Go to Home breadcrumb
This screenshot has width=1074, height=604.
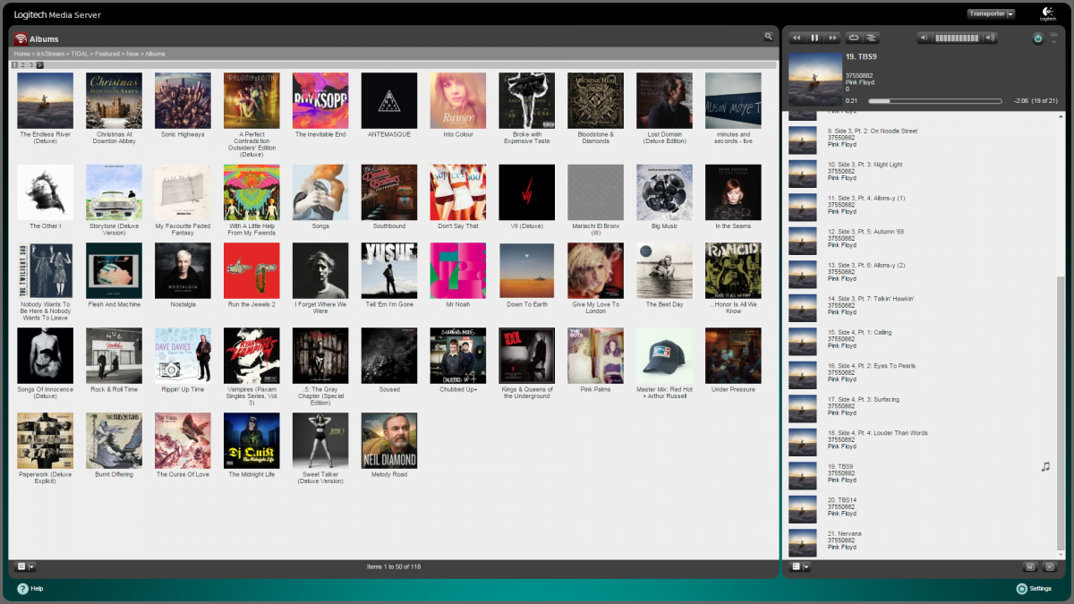click(x=21, y=54)
